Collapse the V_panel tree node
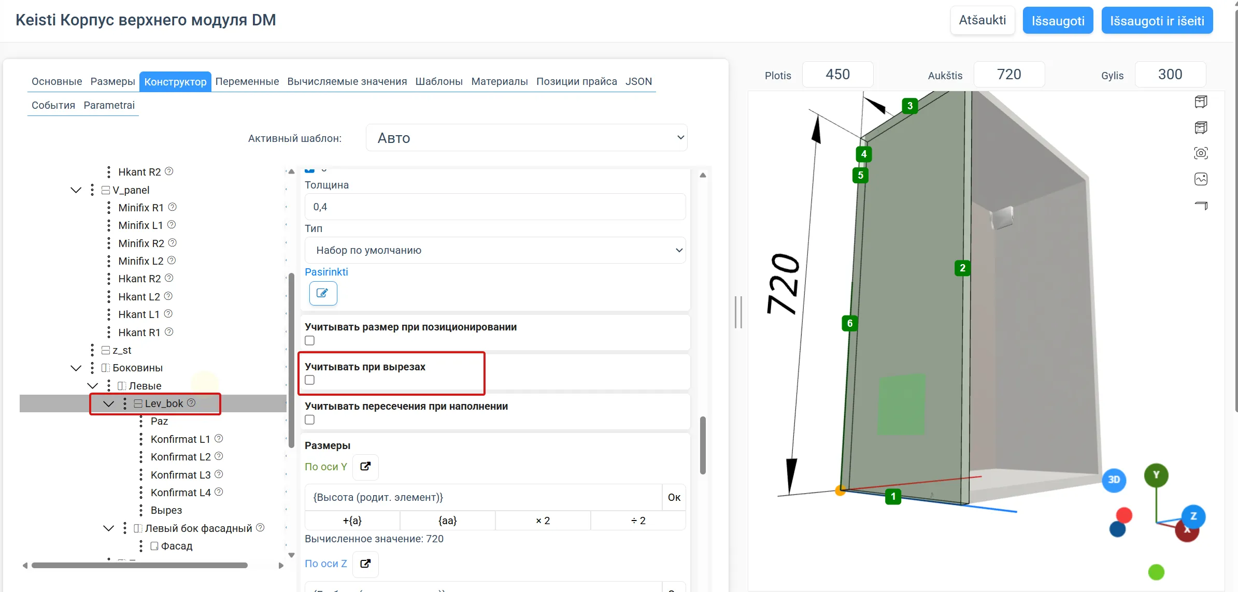Screen dimensions: 1238x592 click(76, 190)
